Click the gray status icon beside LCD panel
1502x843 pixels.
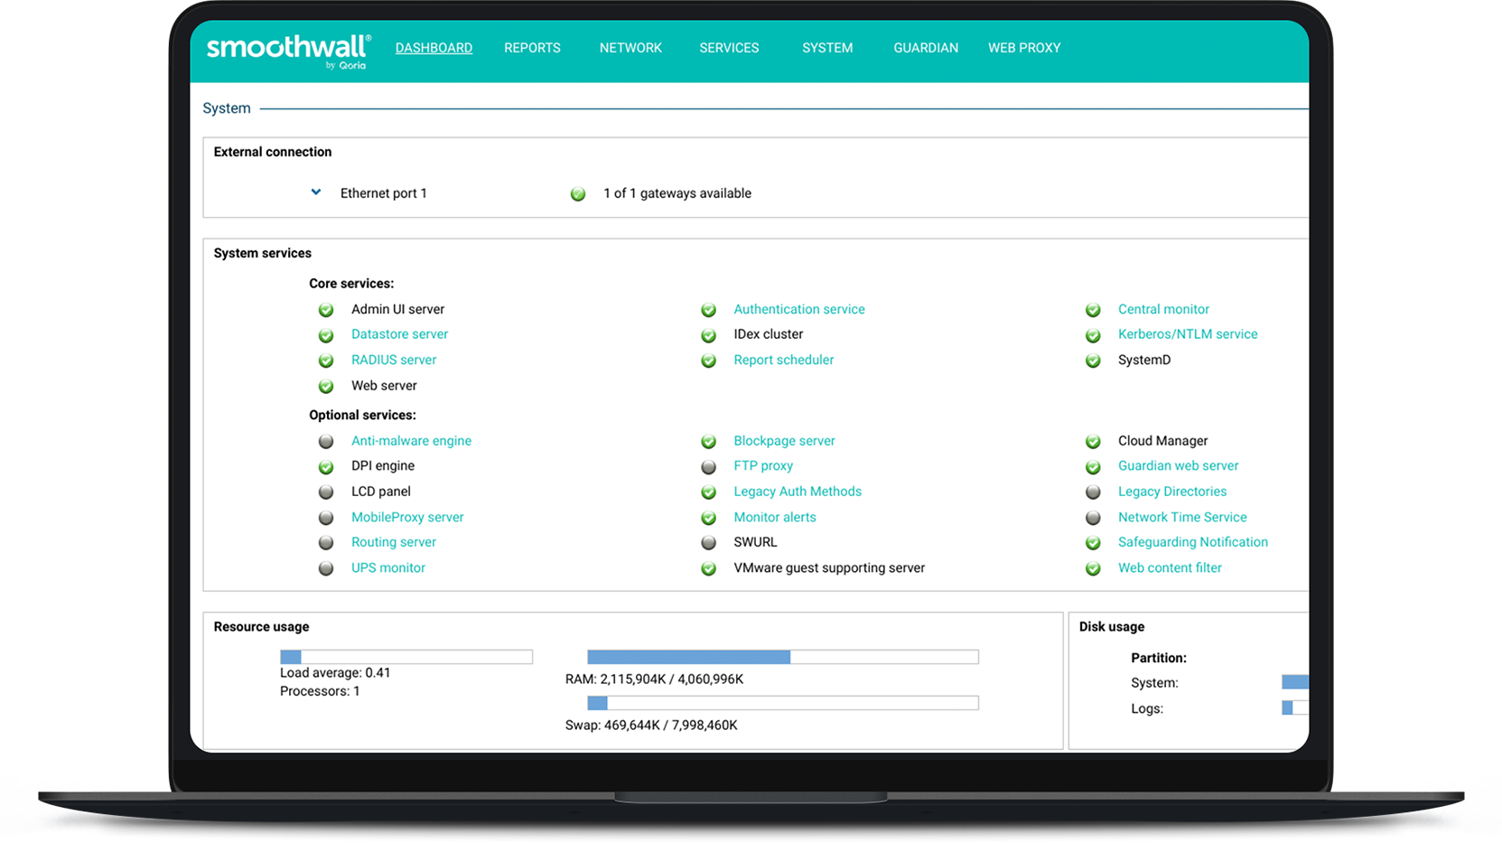click(x=325, y=492)
